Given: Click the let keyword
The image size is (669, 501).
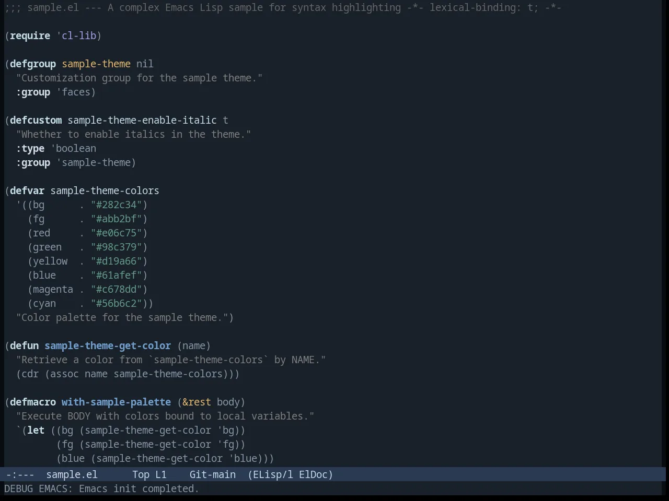Looking at the screenshot, I should tap(36, 430).
